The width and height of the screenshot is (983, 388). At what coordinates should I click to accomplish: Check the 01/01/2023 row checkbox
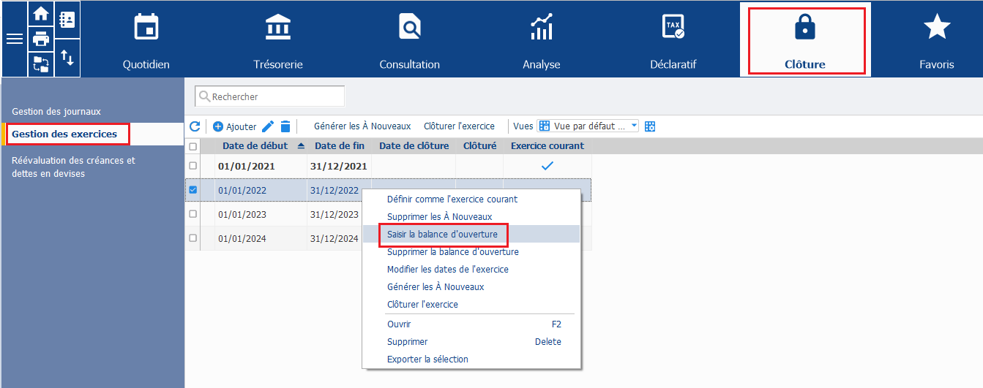[193, 214]
